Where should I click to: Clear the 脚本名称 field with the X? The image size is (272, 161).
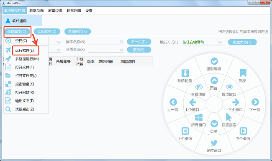coord(122,42)
